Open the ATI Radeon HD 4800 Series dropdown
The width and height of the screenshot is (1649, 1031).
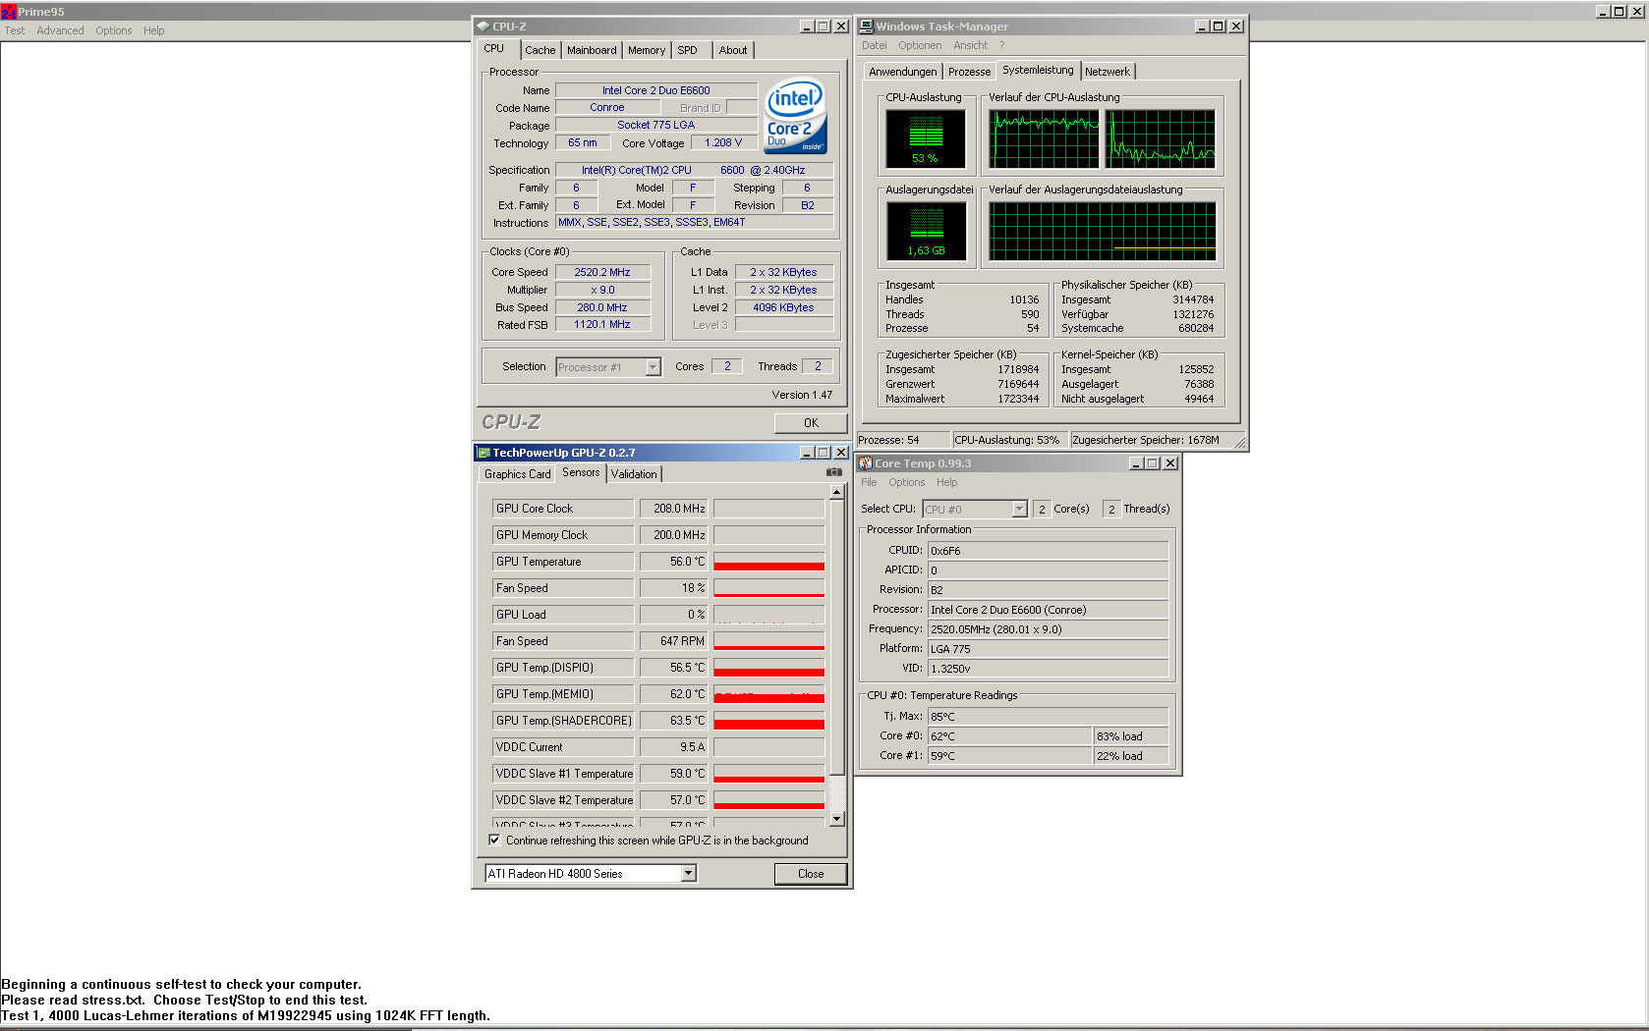pos(688,873)
